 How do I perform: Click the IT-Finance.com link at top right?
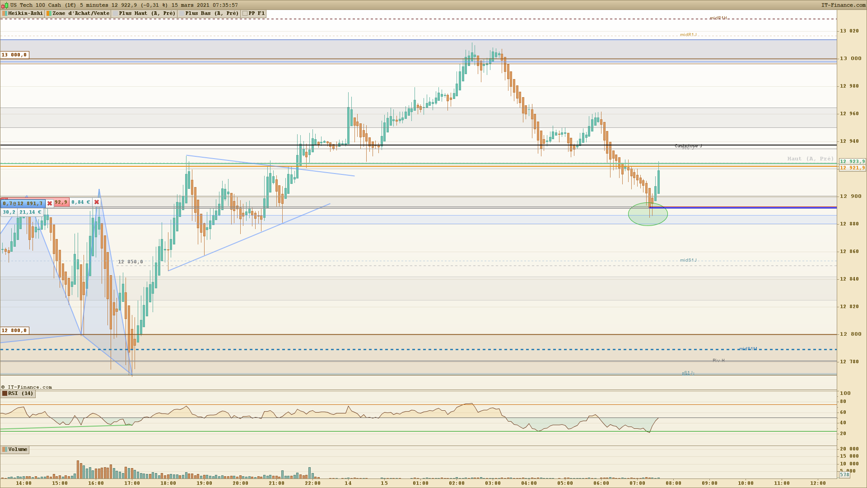pos(843,5)
